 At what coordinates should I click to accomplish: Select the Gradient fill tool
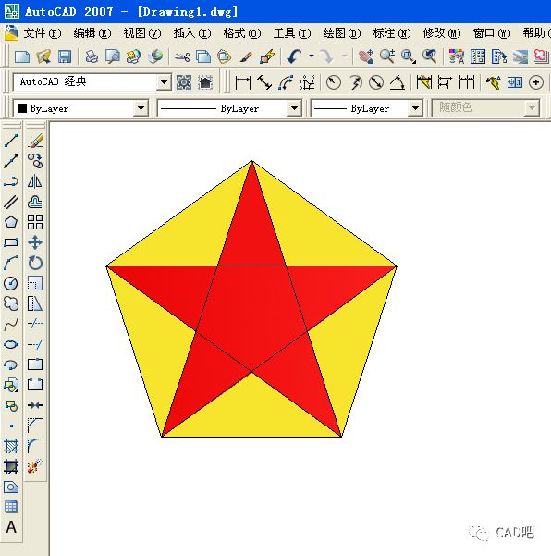pos(11,466)
